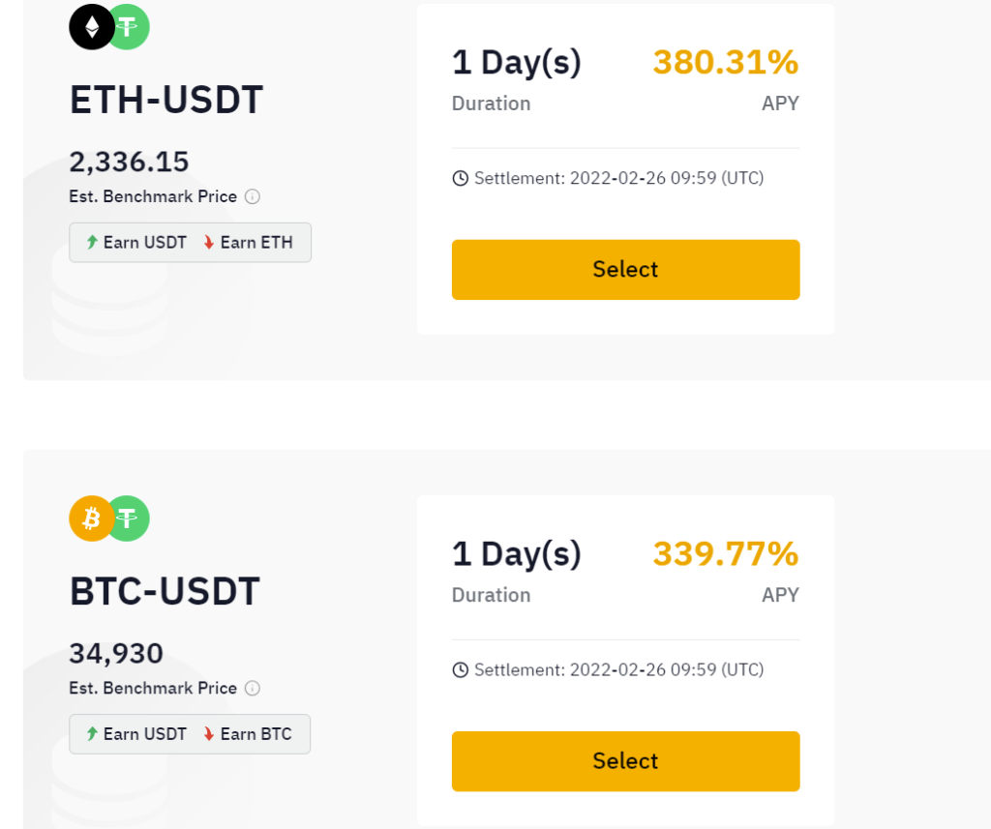Click the Earn USDT/Earn BTC tag
991x829 pixels.
(x=190, y=734)
